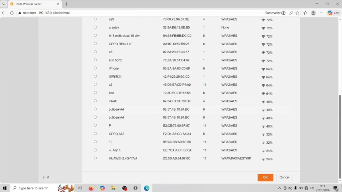342x192 pixels.
Task: Open Windows Settings from the taskbar
Action: (x=135, y=188)
